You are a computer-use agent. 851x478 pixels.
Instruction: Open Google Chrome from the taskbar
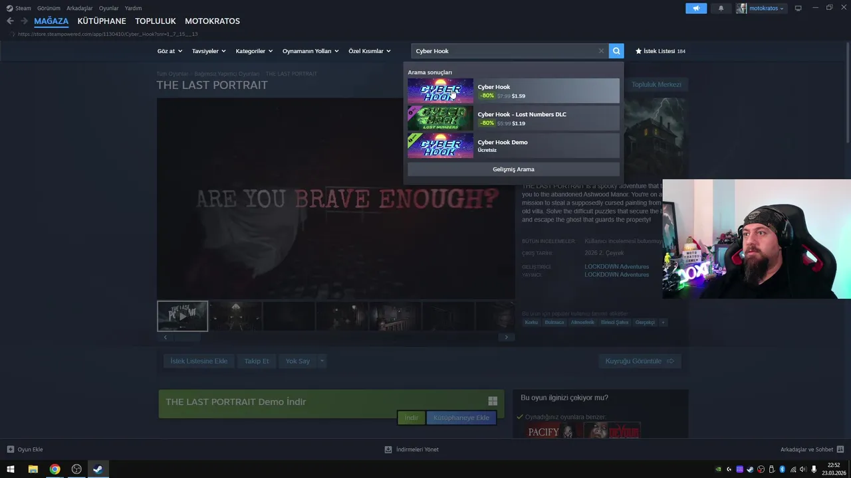tap(55, 469)
